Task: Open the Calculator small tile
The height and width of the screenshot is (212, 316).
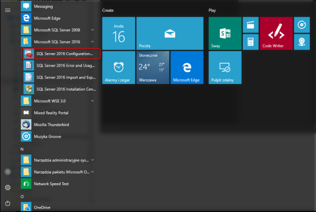Action: 248,41
